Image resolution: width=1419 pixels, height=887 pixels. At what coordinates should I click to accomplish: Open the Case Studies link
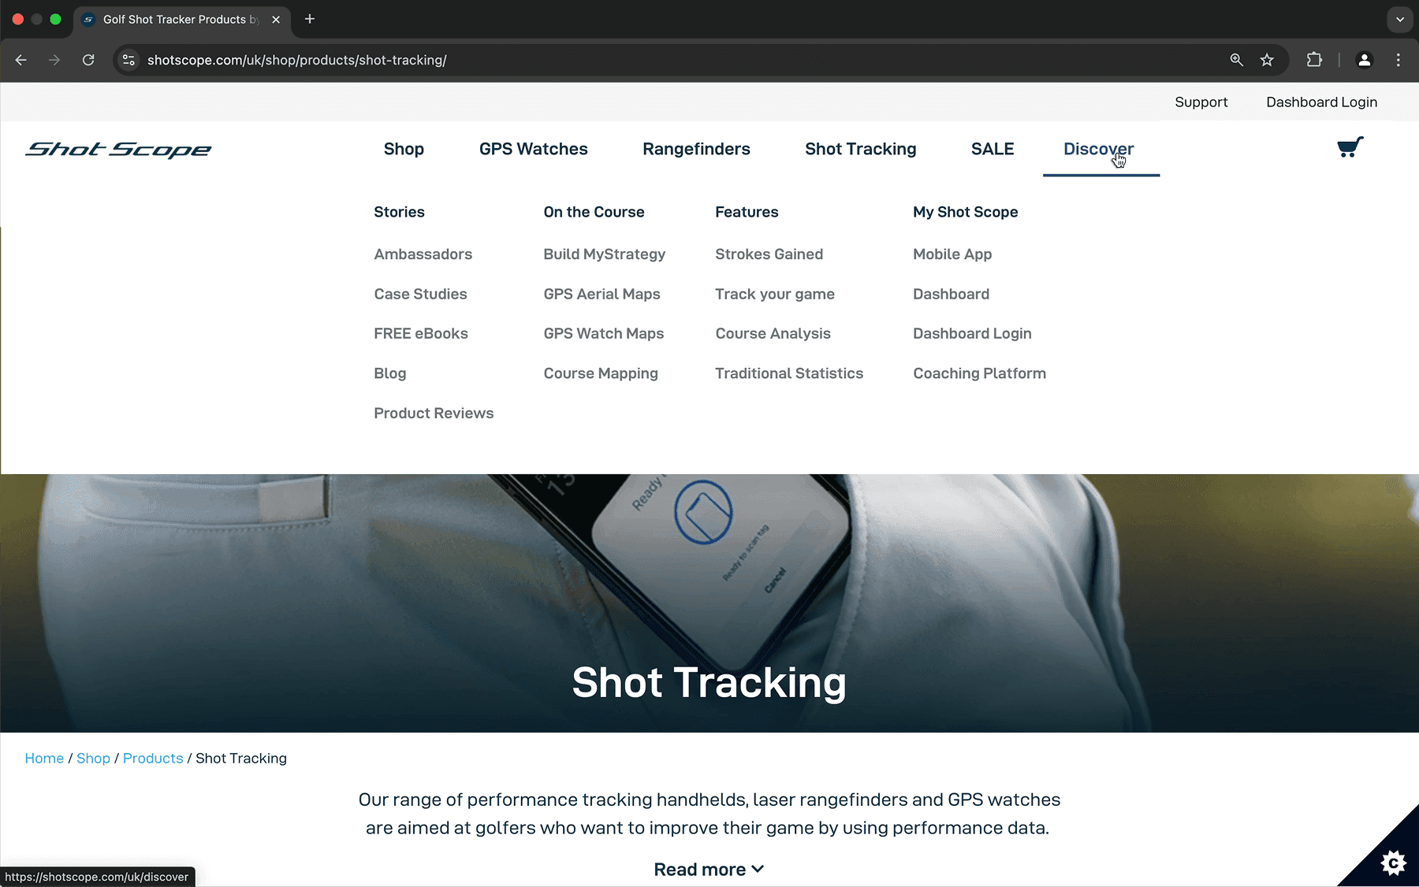420,294
